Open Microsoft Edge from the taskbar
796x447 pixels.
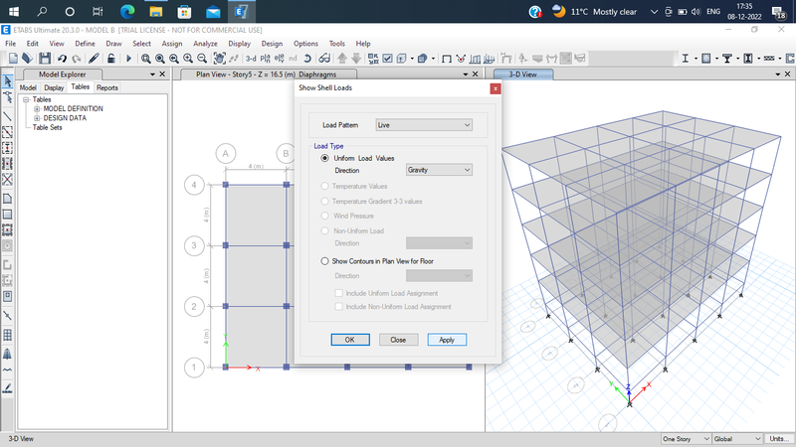point(127,11)
